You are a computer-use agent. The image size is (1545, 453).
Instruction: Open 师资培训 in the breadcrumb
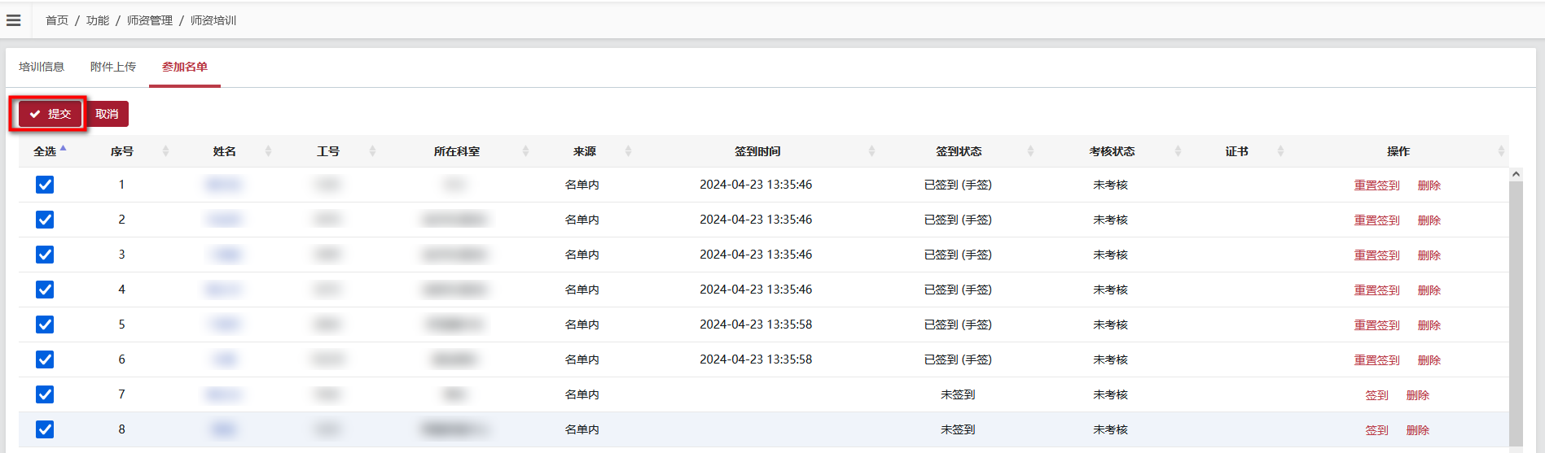pyautogui.click(x=213, y=20)
